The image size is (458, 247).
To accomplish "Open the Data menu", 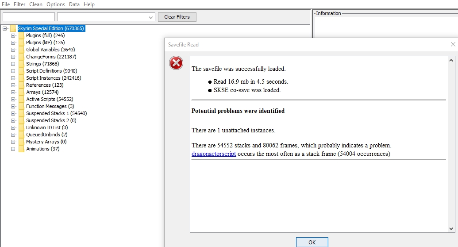I will point(74,4).
